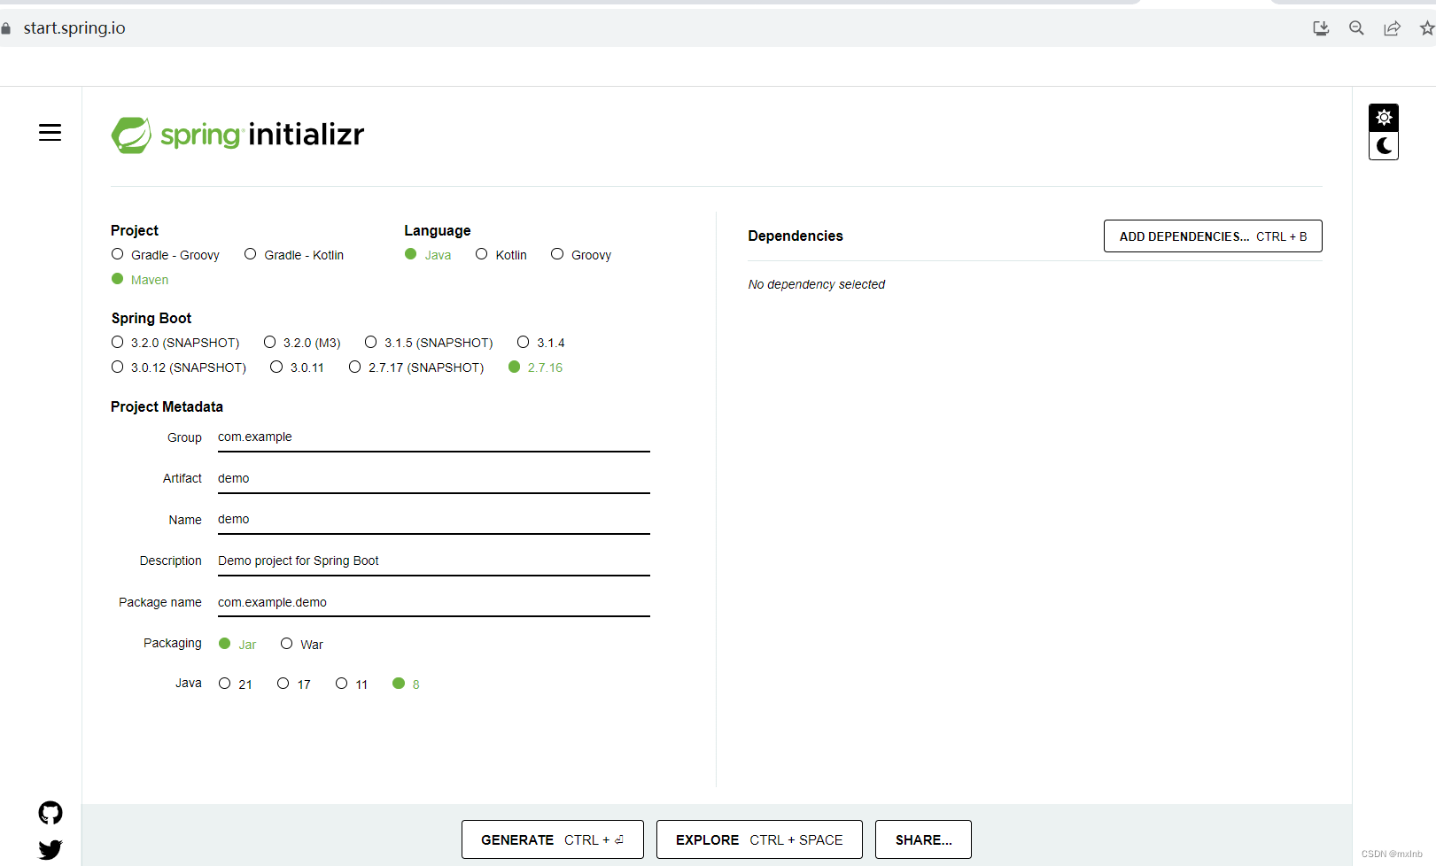The height and width of the screenshot is (866, 1436).
Task: Click the start.spring.io address bar
Action: click(x=74, y=28)
